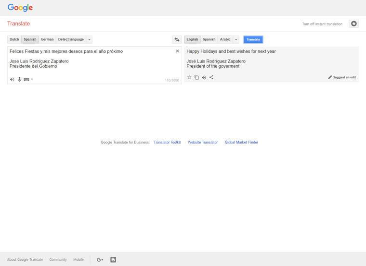366x266 pixels.
Task: Click into the source text box
Action: tap(94, 65)
